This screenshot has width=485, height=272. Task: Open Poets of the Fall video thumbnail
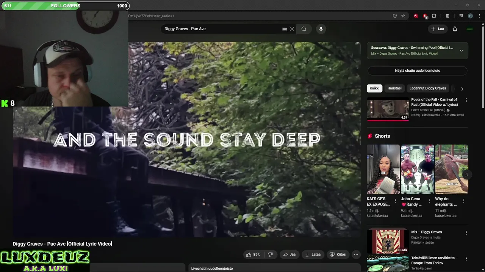388,109
